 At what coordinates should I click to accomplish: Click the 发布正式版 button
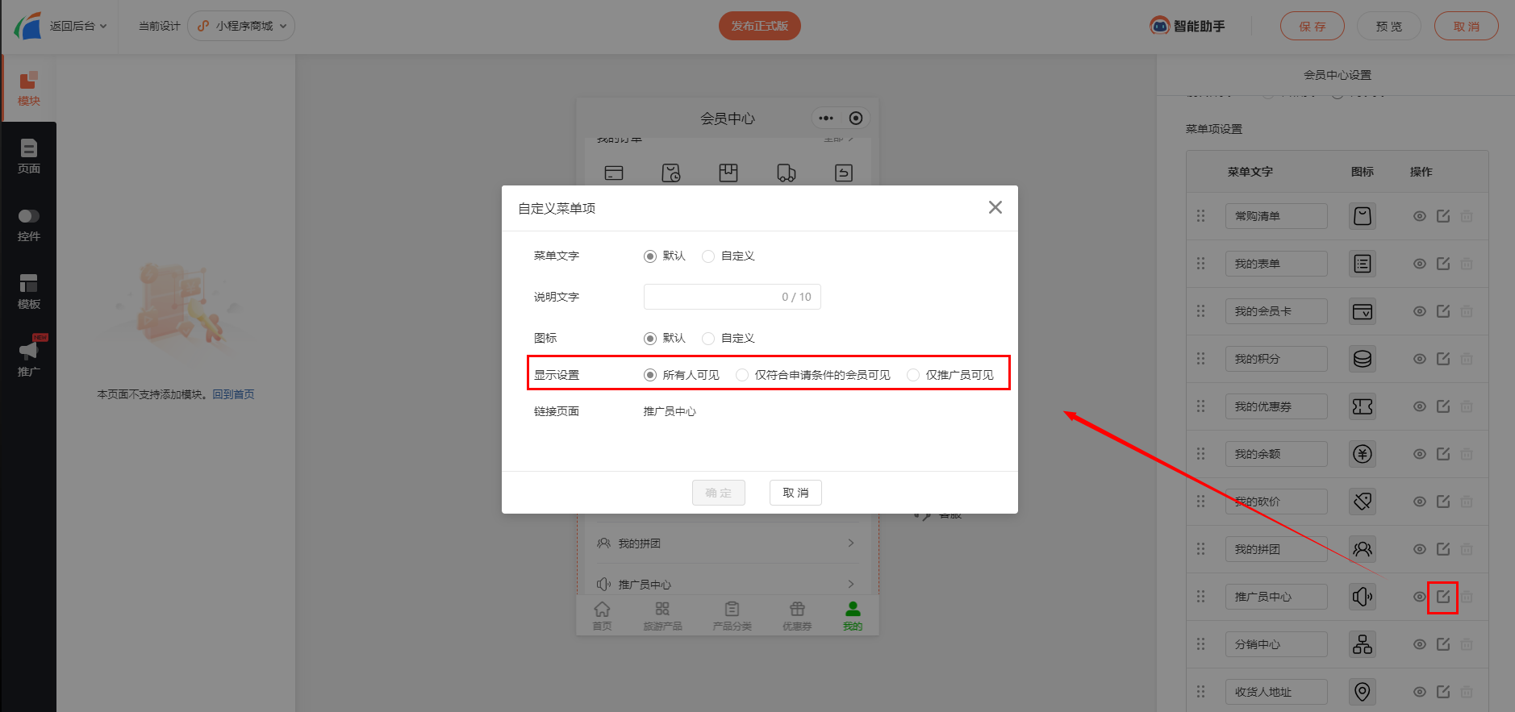click(x=759, y=26)
